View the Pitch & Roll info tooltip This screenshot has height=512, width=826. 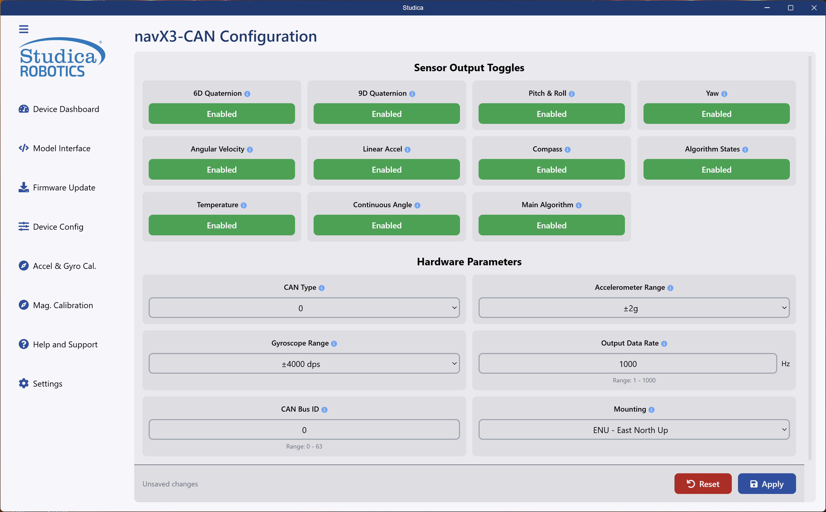[x=572, y=94]
